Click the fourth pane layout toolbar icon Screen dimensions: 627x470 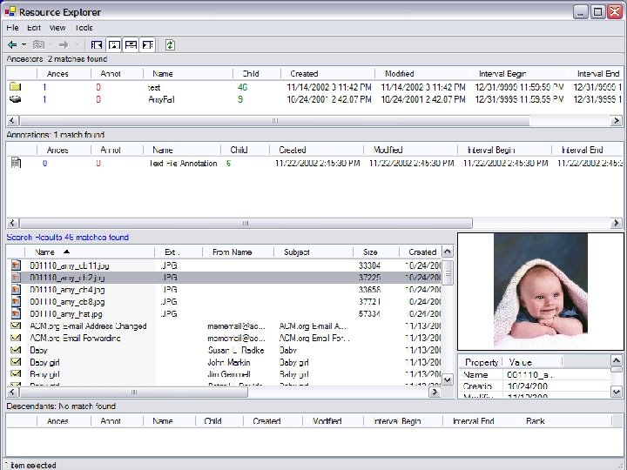pyautogui.click(x=147, y=44)
